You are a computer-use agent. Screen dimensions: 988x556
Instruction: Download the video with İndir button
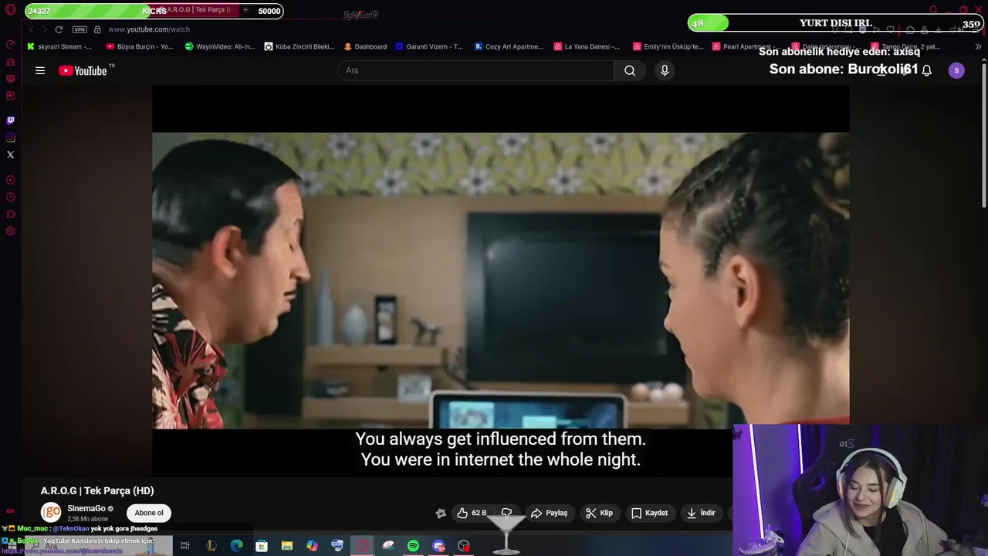click(701, 513)
